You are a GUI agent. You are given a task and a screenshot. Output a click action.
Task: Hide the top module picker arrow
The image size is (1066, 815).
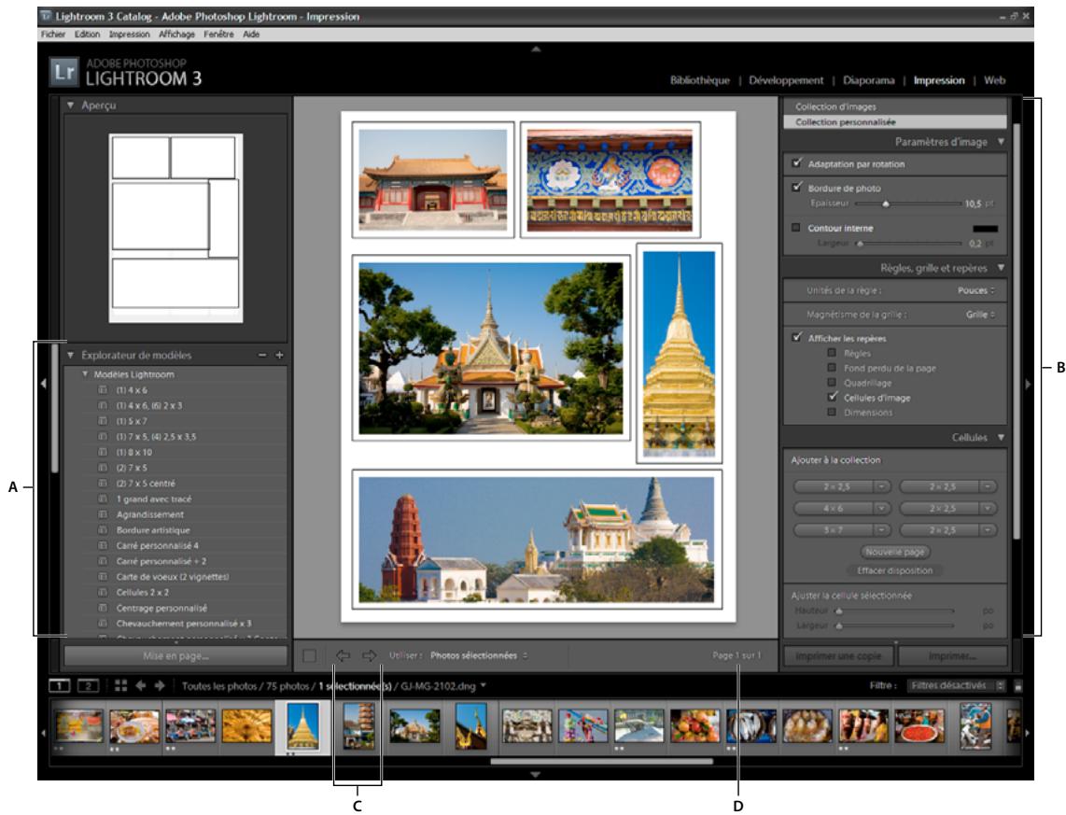[536, 49]
